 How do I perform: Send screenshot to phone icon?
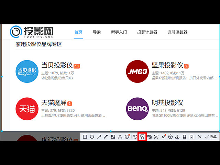tap(185, 137)
